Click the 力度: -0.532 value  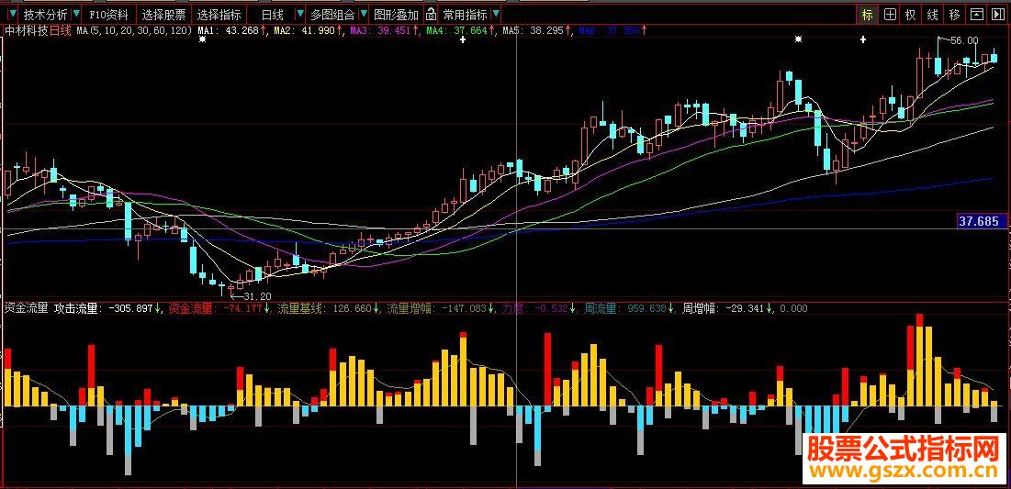coord(535,308)
